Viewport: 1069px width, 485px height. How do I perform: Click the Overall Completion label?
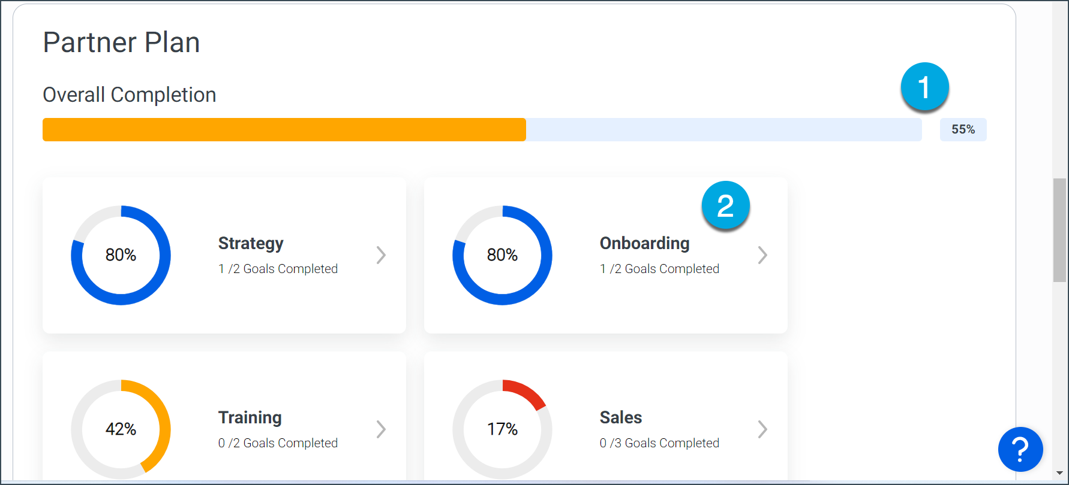coord(130,95)
